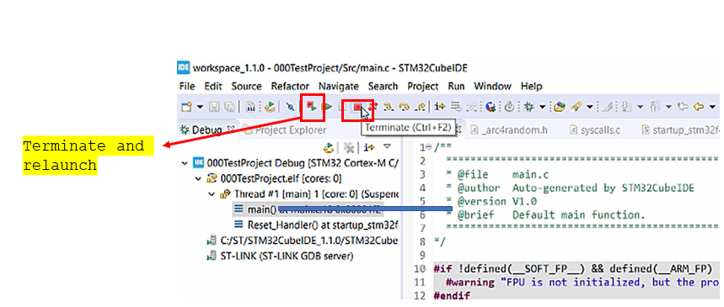Click the Step Return icon
The width and height of the screenshot is (724, 307).
click(421, 107)
